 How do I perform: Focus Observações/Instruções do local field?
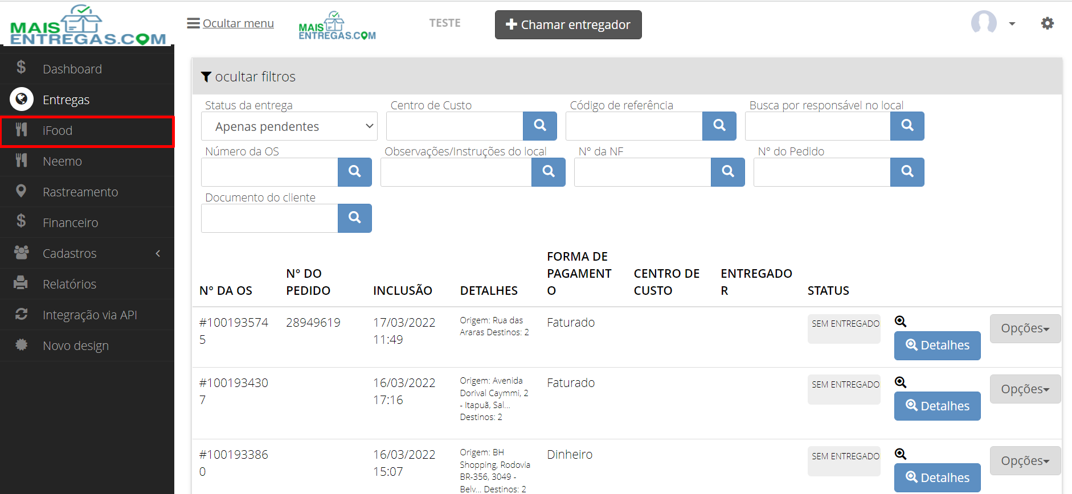click(456, 172)
